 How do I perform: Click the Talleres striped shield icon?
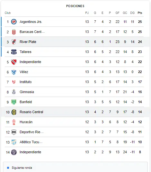pyautogui.click(x=14, y=52)
